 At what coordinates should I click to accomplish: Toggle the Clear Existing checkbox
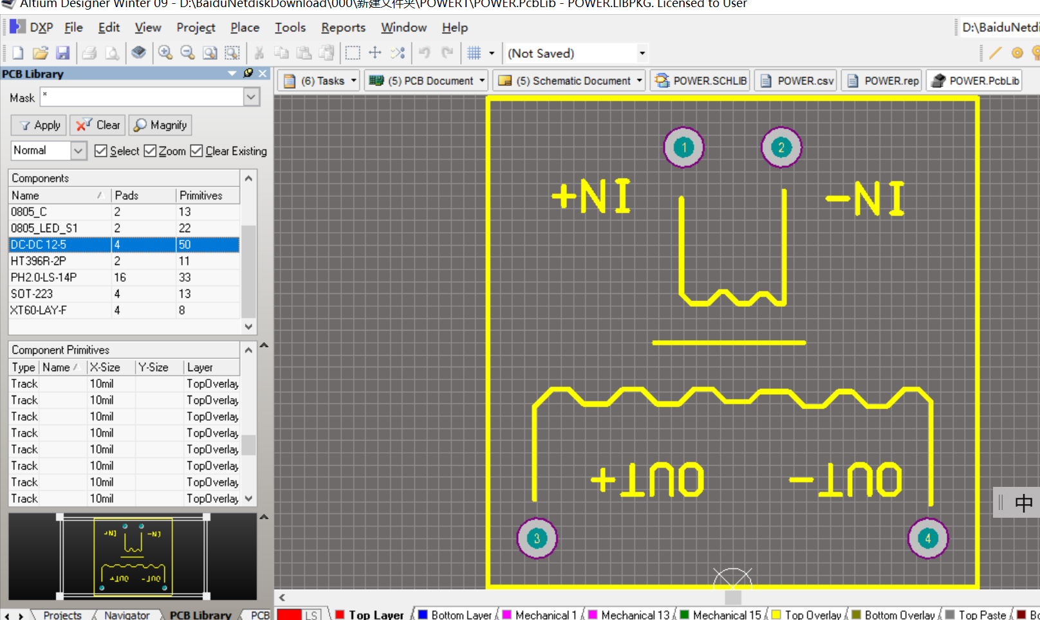pyautogui.click(x=196, y=150)
